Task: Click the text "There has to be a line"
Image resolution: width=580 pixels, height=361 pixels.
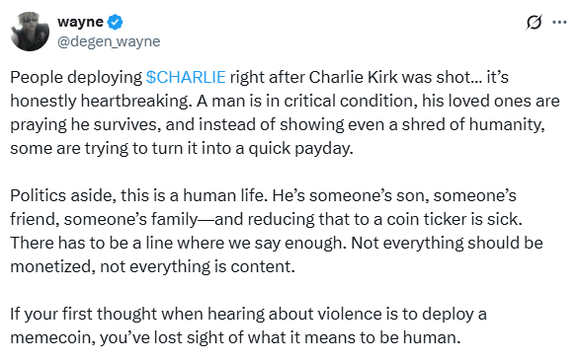Action: coord(91,243)
